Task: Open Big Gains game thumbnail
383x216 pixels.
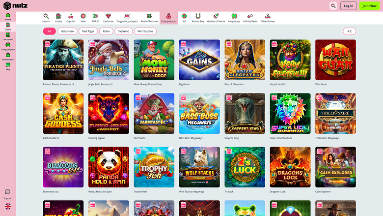Action: pyautogui.click(x=199, y=60)
